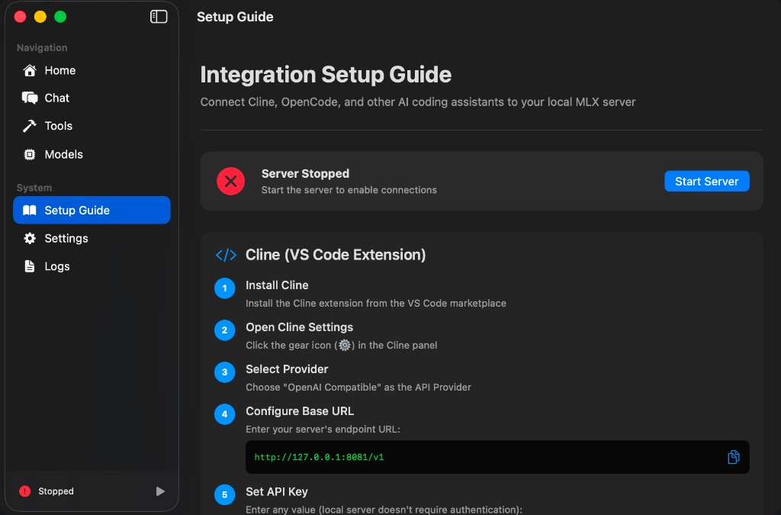The height and width of the screenshot is (515, 781).
Task: Toggle the sidebar collapse control at the top
Action: 158,16
